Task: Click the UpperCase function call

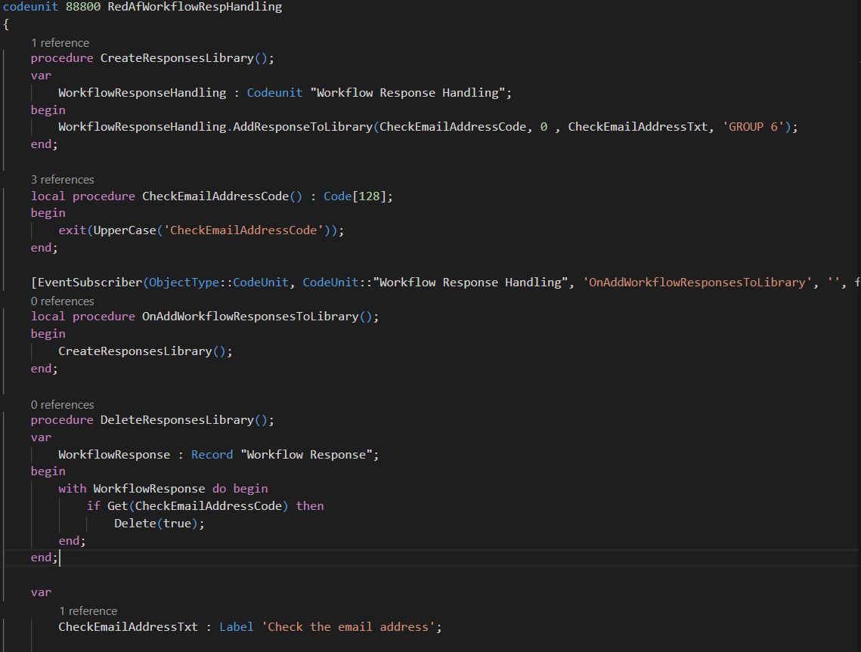Action: 125,230
